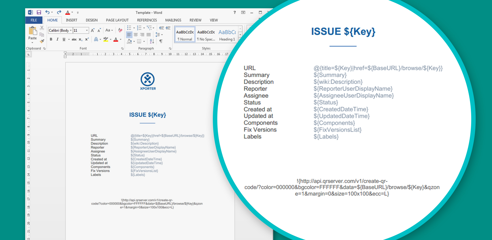Add borders with the Borders icon
The image size is (492, 240).
point(139,41)
